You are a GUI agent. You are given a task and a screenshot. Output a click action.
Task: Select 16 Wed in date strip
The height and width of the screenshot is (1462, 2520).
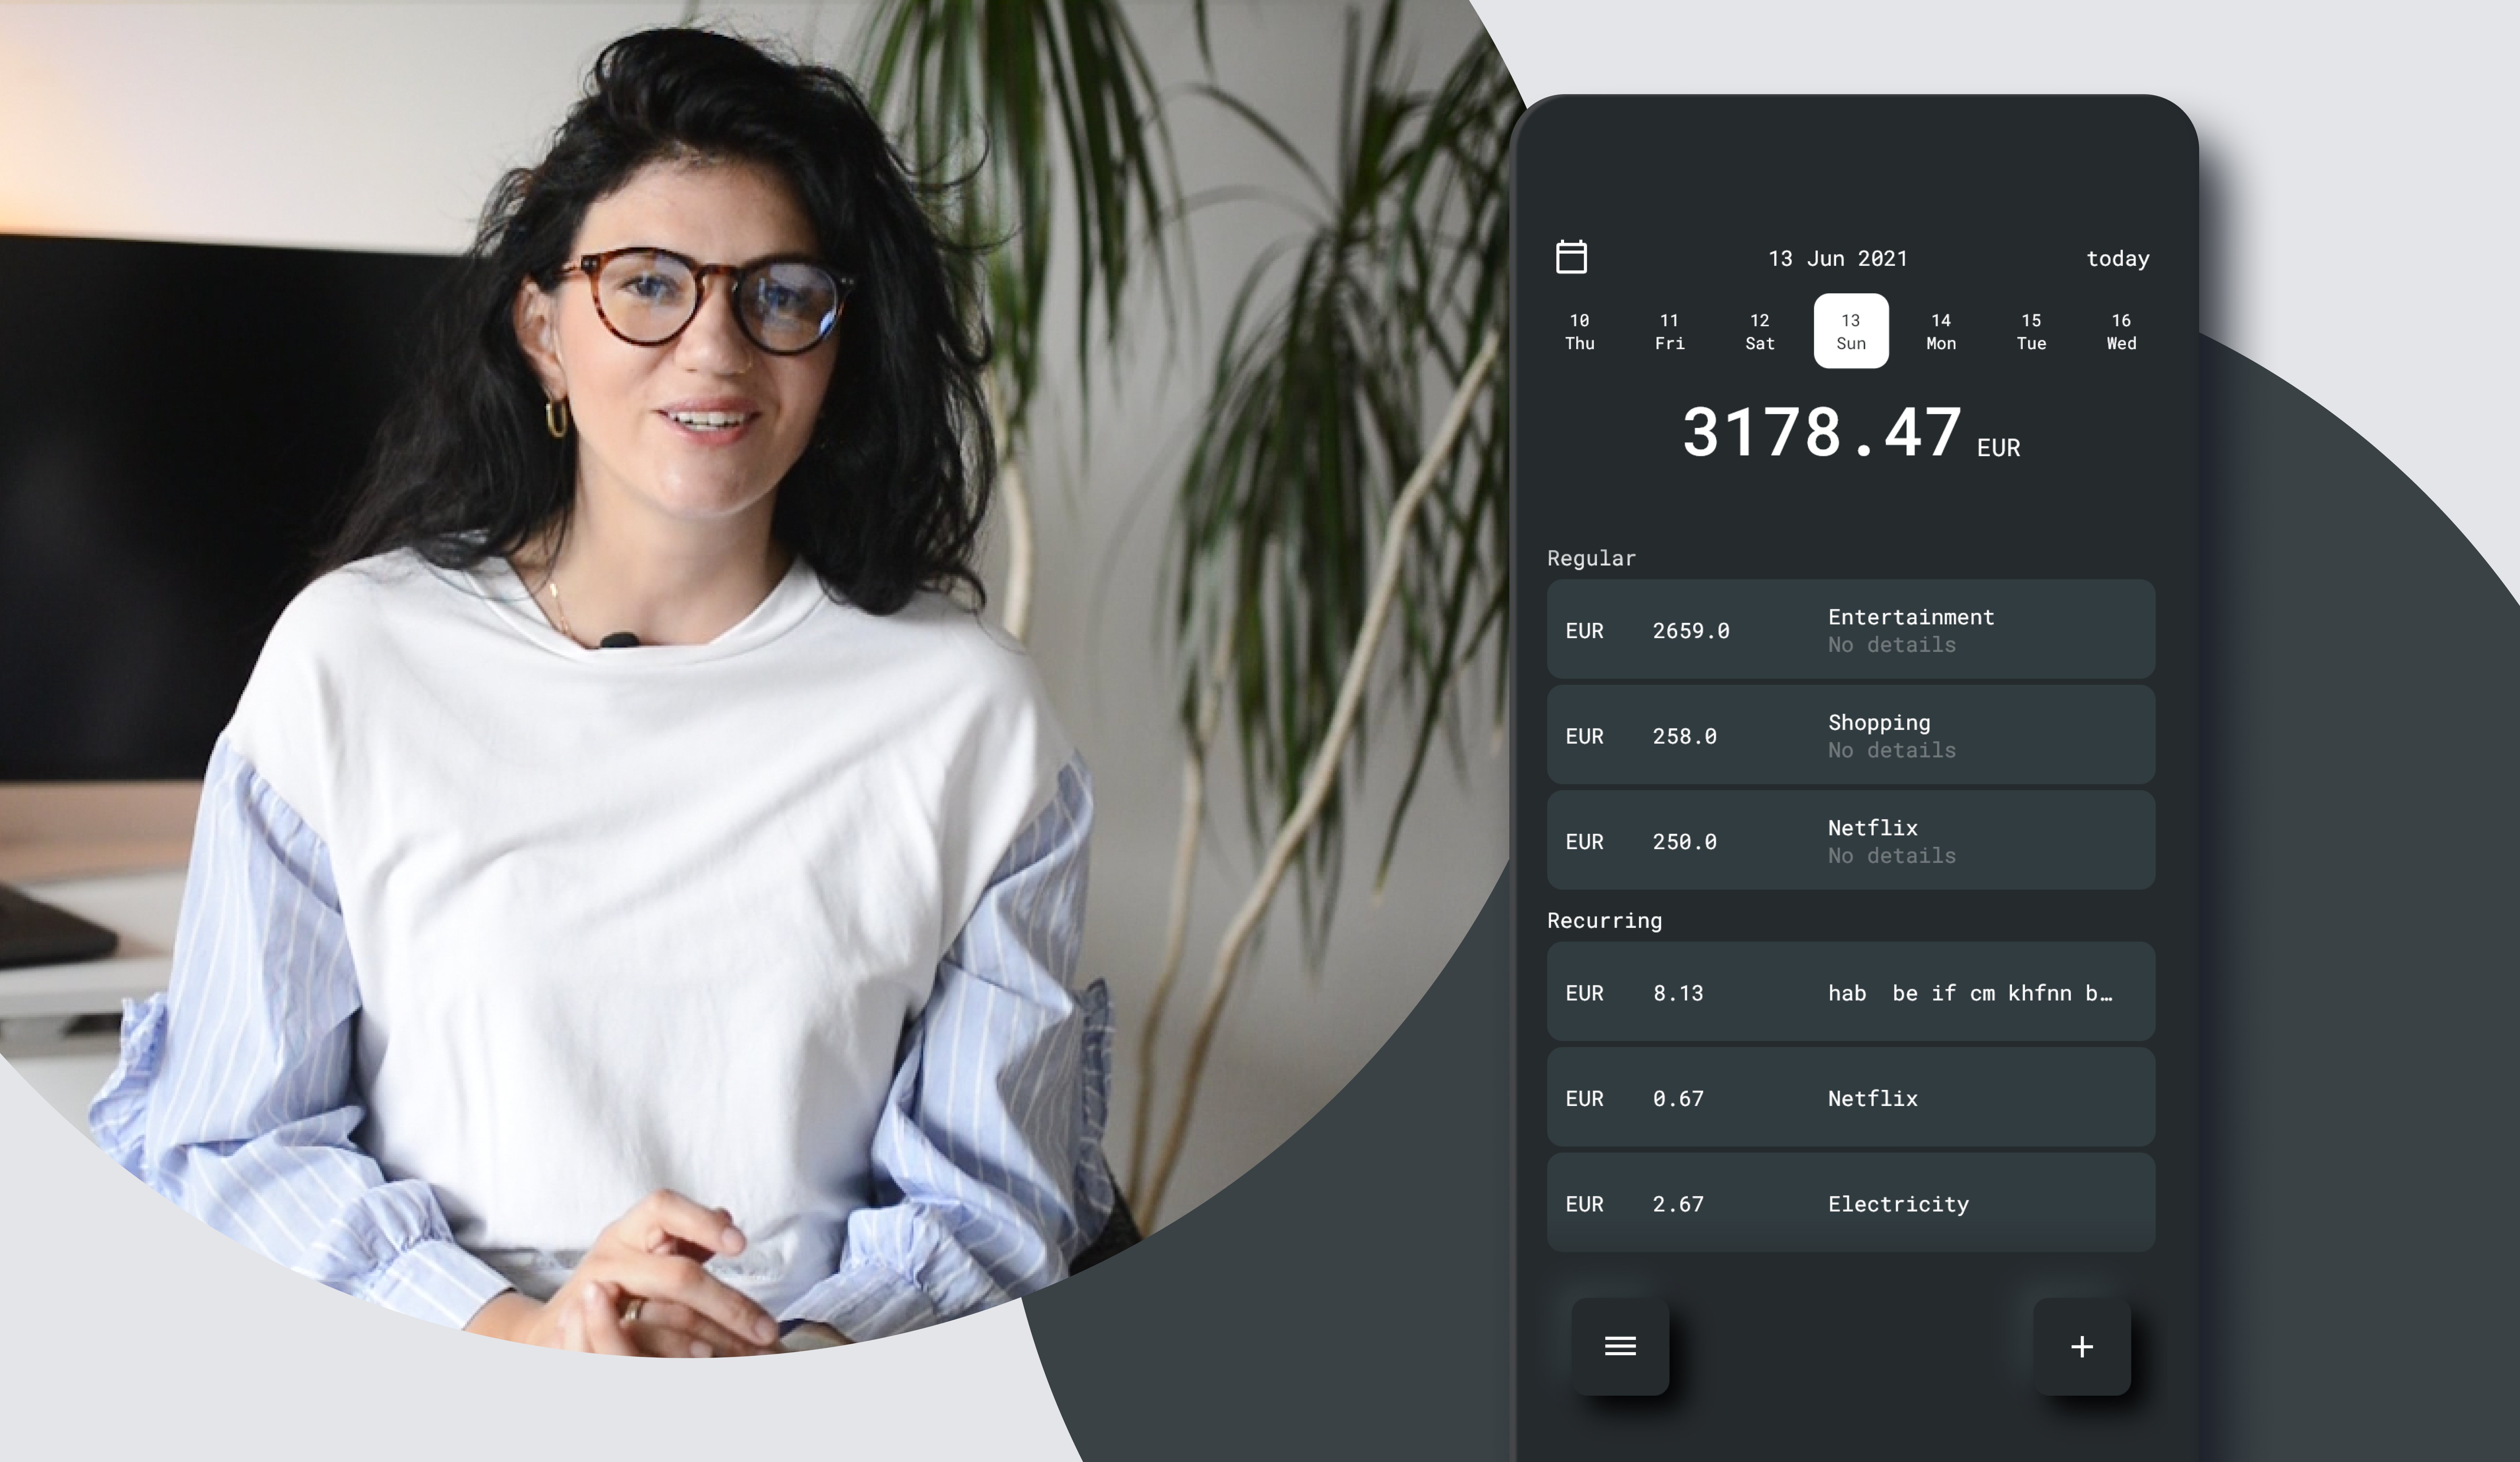pyautogui.click(x=2121, y=331)
